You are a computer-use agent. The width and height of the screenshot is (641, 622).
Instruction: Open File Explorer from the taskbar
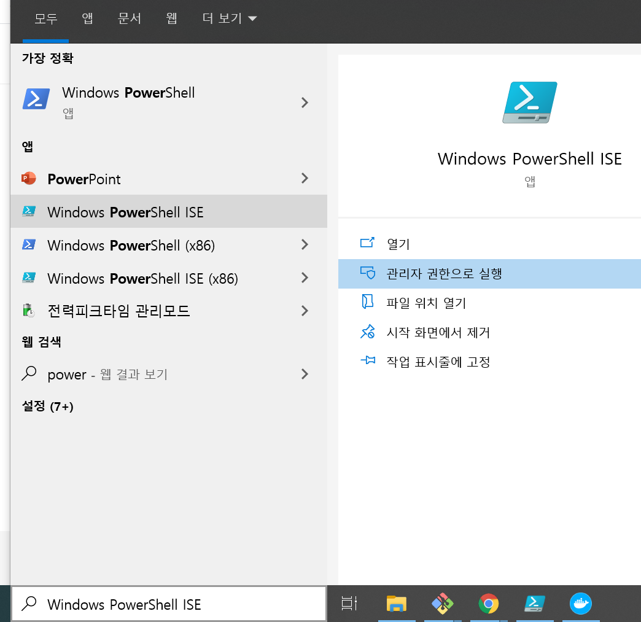396,604
